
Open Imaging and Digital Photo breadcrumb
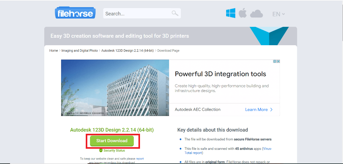click(80, 51)
